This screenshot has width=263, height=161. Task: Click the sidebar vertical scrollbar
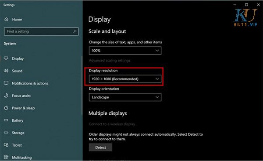point(82,86)
